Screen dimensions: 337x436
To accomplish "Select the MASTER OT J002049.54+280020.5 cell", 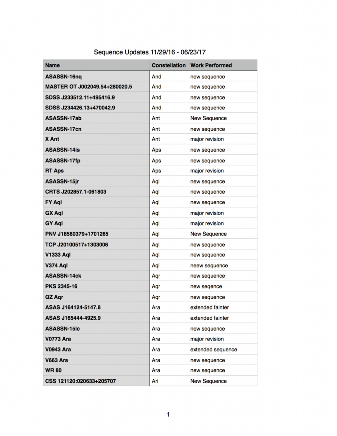I will click(x=88, y=87).
